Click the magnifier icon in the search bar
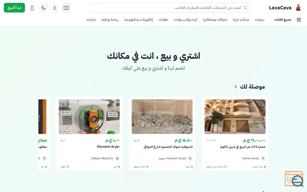 (245, 8)
